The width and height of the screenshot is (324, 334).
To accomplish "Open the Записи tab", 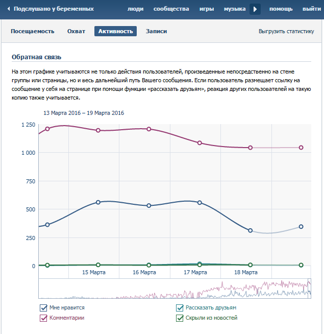I will 156,31.
